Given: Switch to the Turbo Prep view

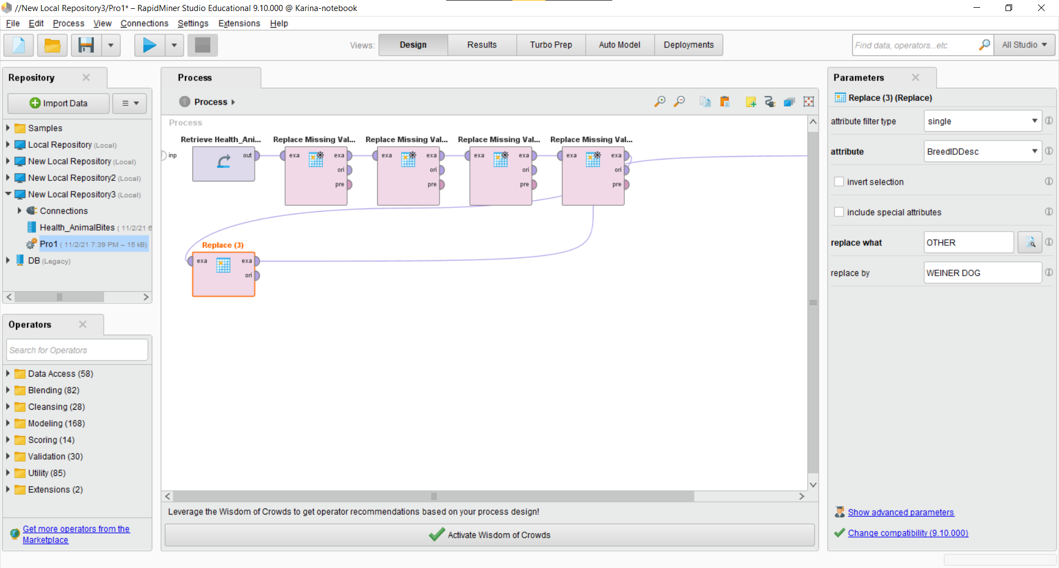Looking at the screenshot, I should pos(551,45).
